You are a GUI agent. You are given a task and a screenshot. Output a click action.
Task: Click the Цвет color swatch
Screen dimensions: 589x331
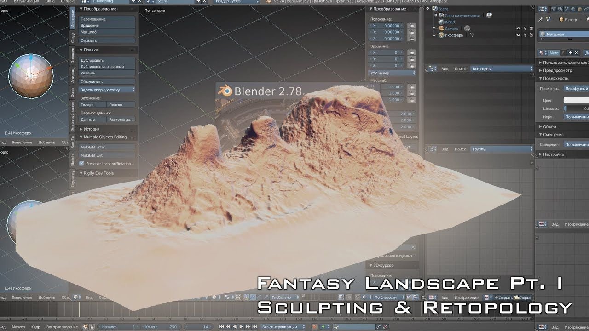pyautogui.click(x=576, y=100)
